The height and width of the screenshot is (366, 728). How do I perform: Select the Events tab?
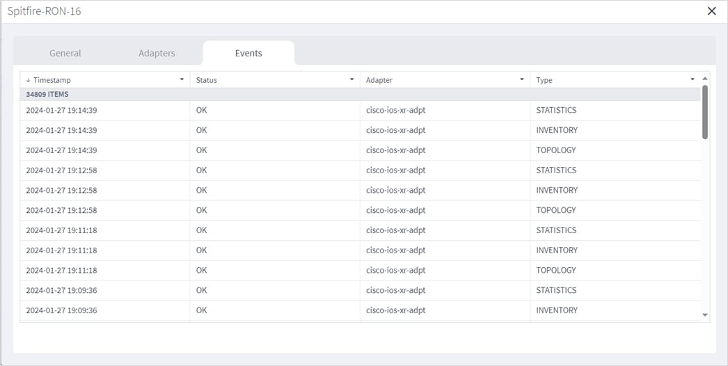tap(248, 53)
